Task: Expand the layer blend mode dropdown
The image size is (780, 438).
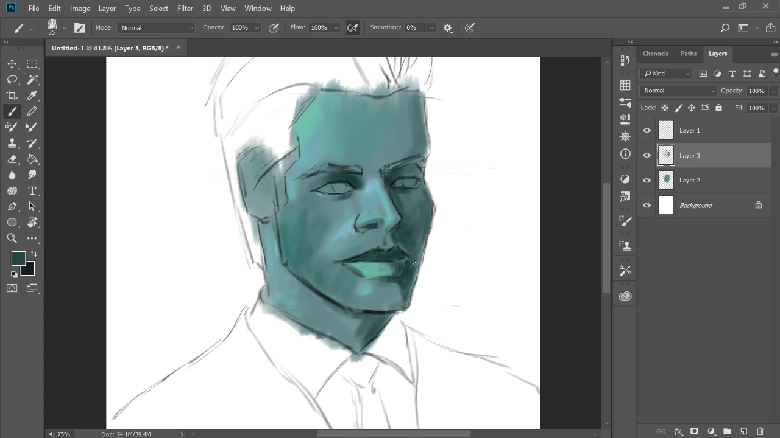Action: [678, 91]
